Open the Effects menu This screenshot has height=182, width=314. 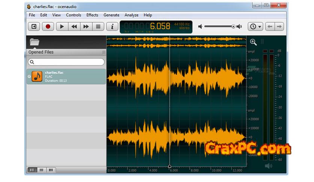tap(92, 15)
